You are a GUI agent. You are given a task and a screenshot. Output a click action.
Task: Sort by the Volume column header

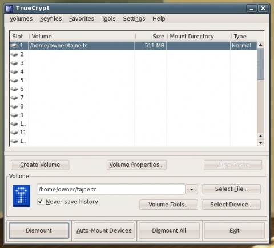(82, 36)
